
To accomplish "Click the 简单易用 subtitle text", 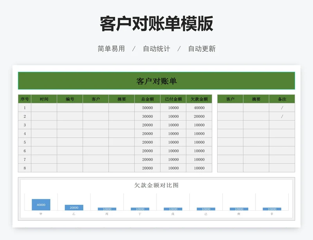I will (111, 49).
